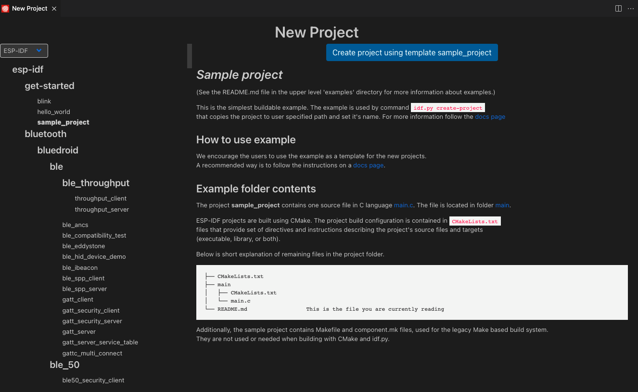Open the editor actions ellipsis icon
Viewport: 638px width, 392px height.
pos(630,8)
